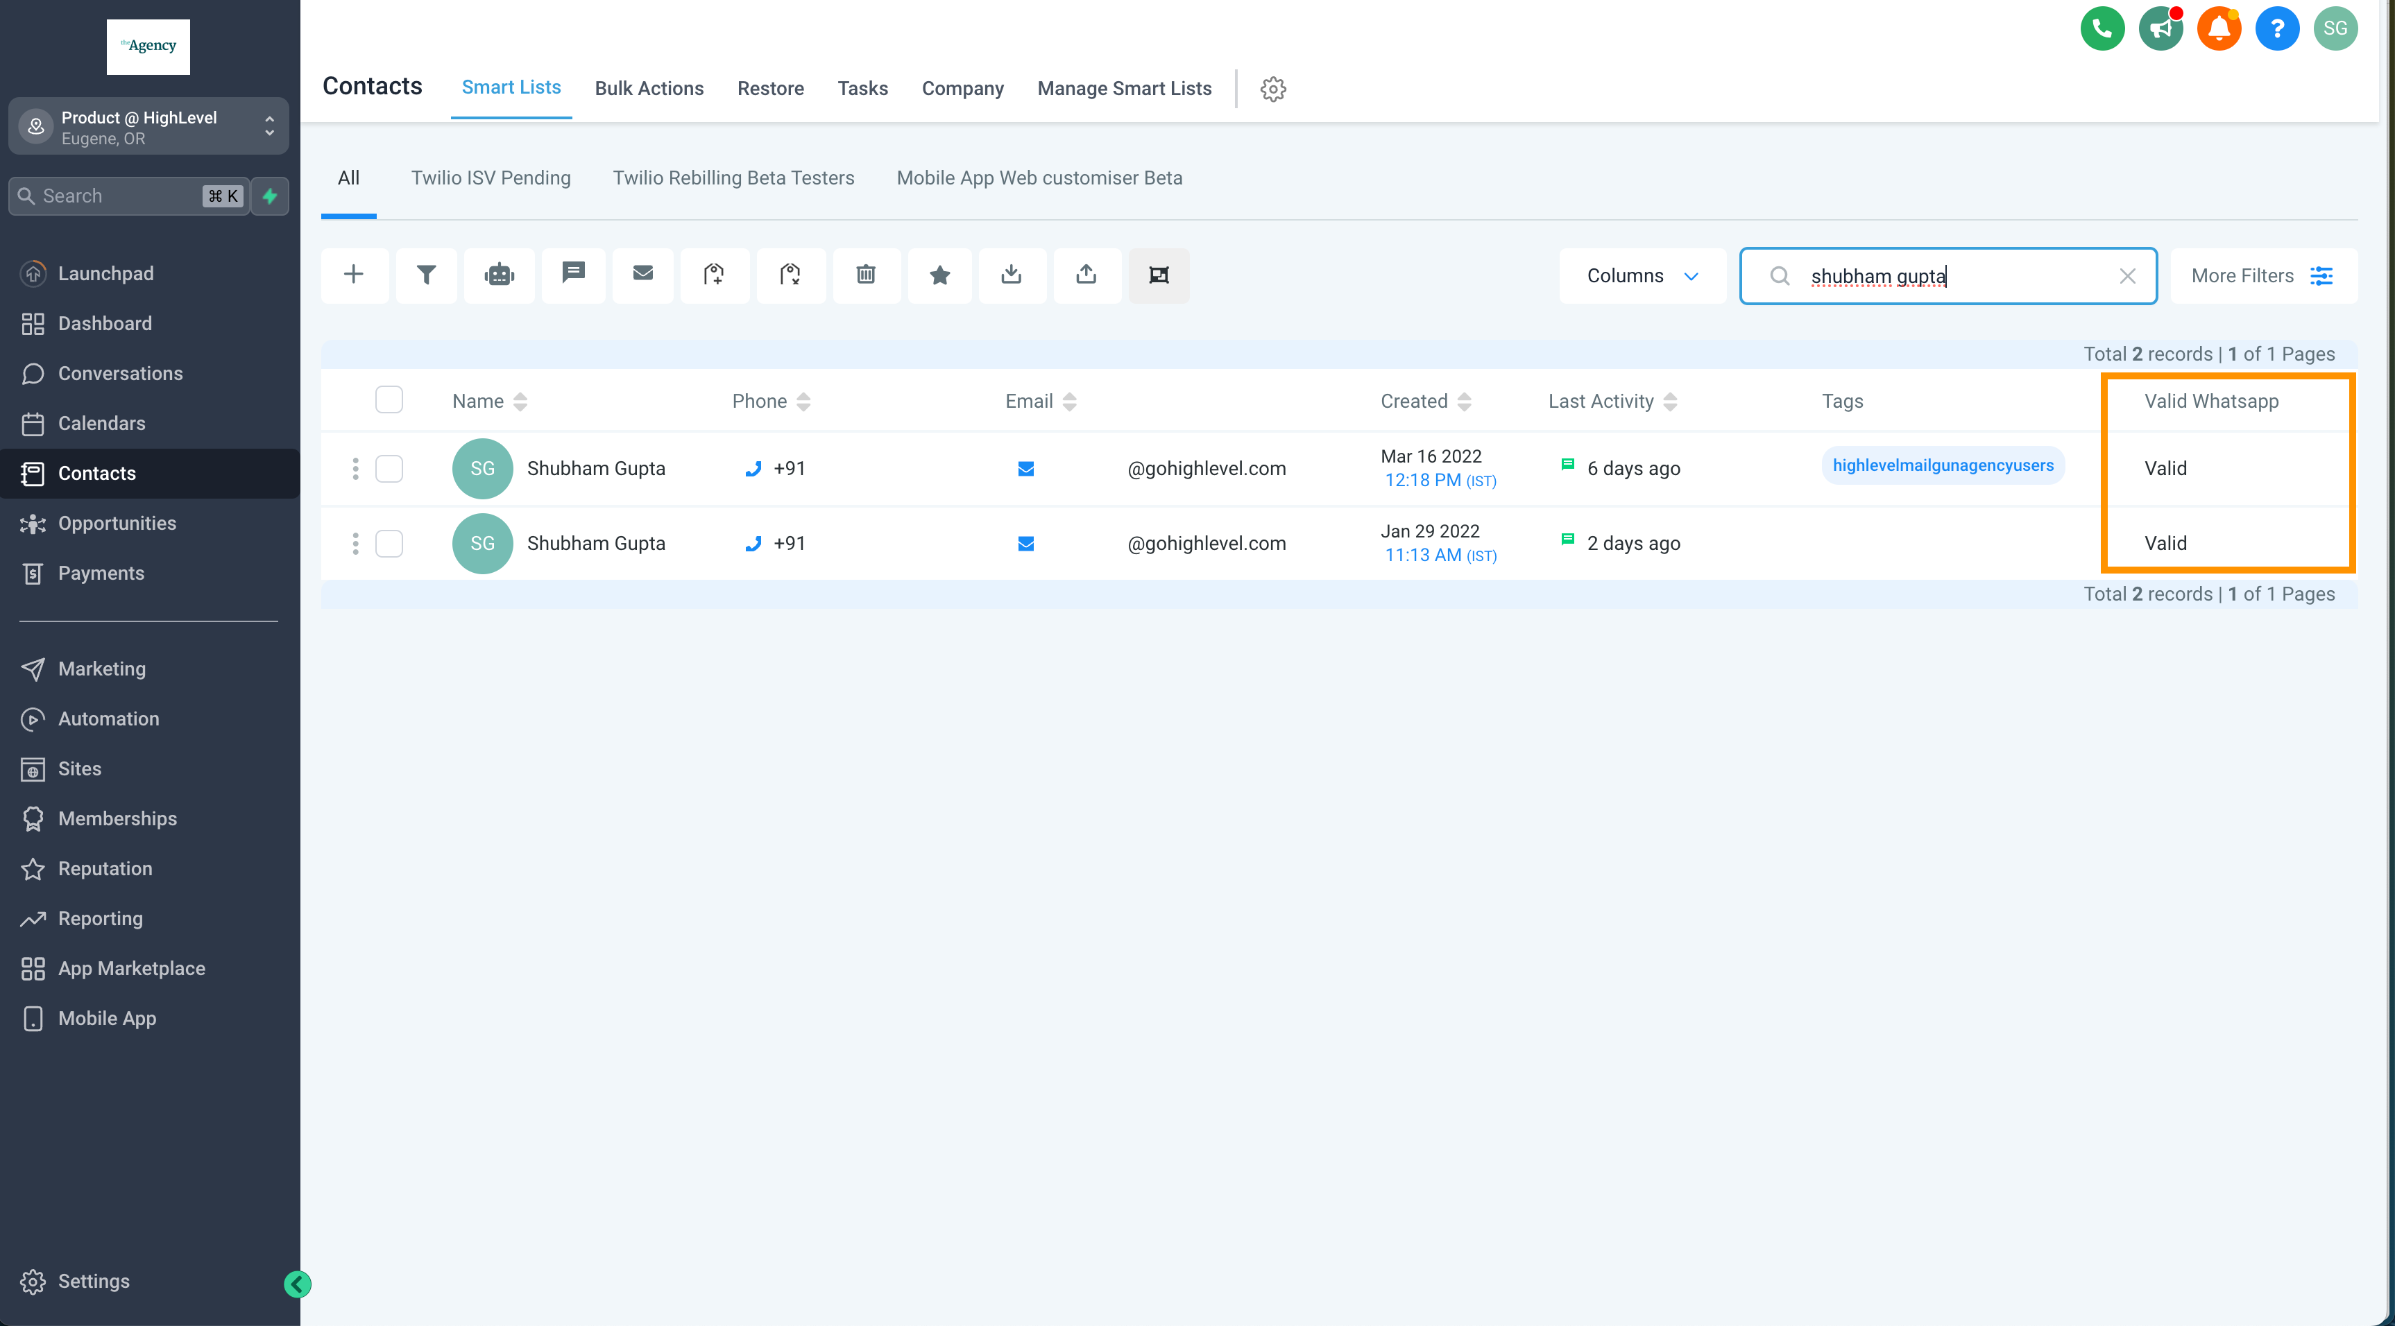
Task: Open the orange notifications bell
Action: [x=2219, y=28]
